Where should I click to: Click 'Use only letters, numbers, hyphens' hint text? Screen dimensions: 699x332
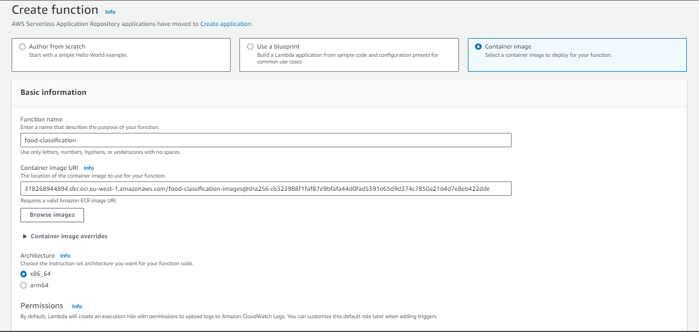pyautogui.click(x=101, y=152)
